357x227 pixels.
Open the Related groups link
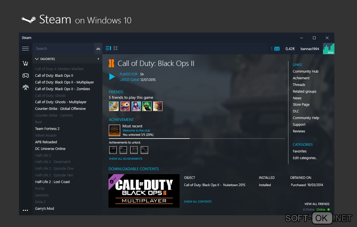pyautogui.click(x=305, y=92)
